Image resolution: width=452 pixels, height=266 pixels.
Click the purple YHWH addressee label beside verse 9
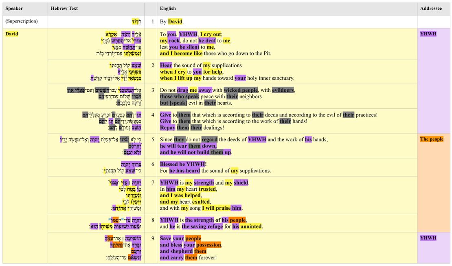tap(428, 238)
